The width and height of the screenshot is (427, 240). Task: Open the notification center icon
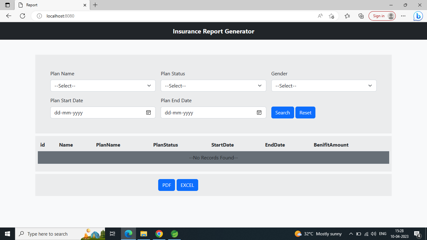417,234
